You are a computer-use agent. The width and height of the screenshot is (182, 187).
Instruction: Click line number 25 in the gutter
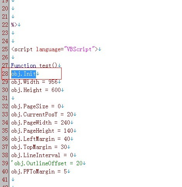[5, 49]
